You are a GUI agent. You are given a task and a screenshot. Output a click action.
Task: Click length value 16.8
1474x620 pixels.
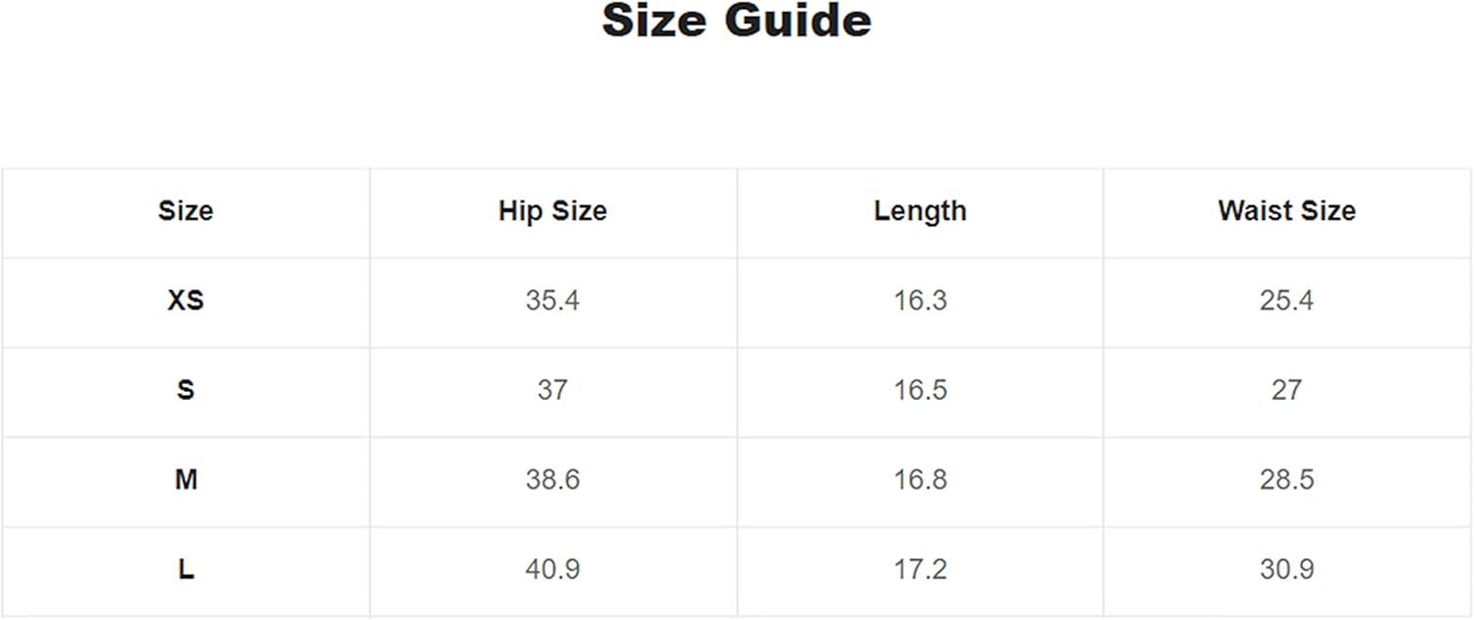pos(920,479)
